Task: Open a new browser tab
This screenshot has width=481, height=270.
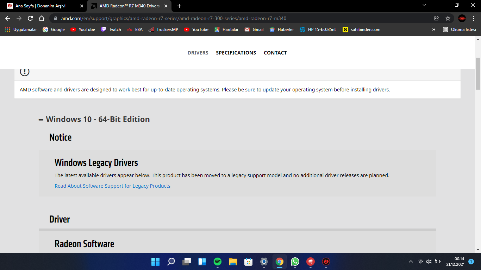Action: click(179, 6)
